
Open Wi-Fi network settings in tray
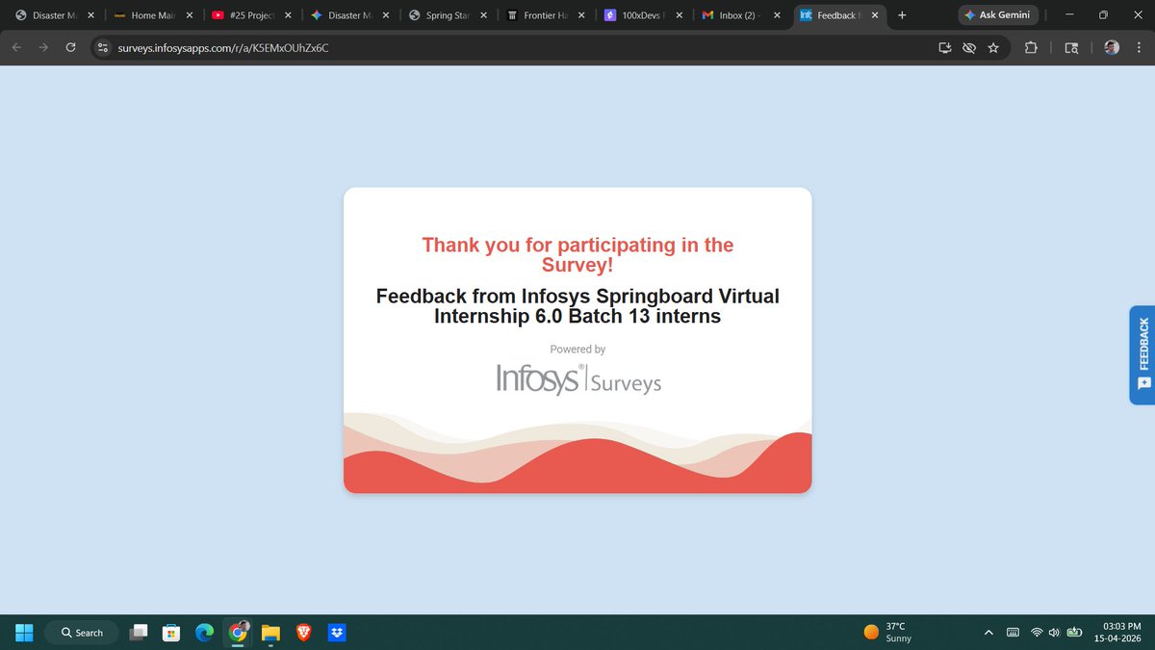pos(1037,633)
